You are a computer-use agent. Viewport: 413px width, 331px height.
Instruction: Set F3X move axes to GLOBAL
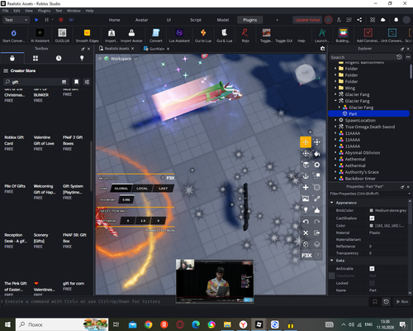tap(121, 189)
